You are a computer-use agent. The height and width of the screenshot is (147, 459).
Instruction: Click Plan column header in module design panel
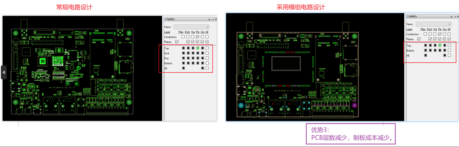coord(423,29)
